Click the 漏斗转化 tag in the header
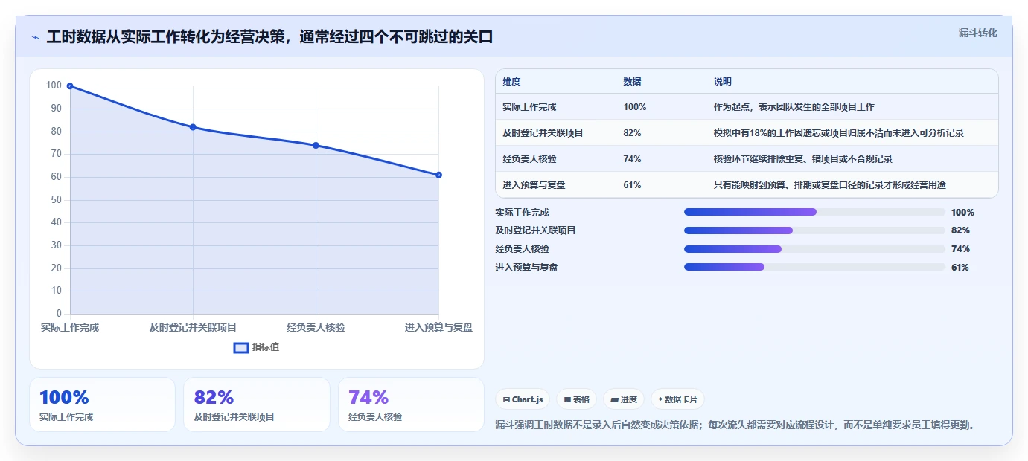The width and height of the screenshot is (1028, 461). [977, 33]
